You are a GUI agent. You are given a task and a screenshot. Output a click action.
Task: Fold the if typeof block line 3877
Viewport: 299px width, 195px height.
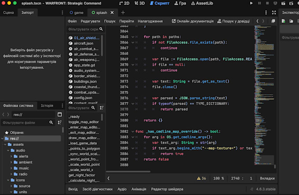133,104
